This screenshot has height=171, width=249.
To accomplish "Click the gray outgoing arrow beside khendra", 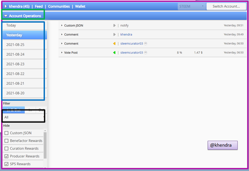I will pos(114,34).
